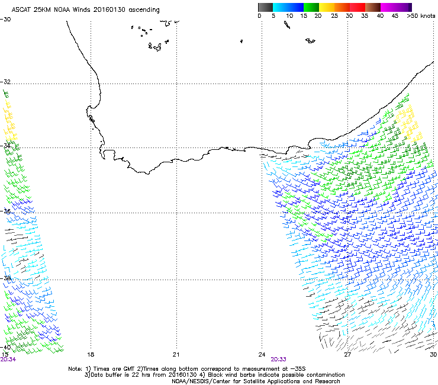Image resolution: width=438 pixels, height=385 pixels.
Task: Click the longitude label '27'
Action: (x=347, y=355)
